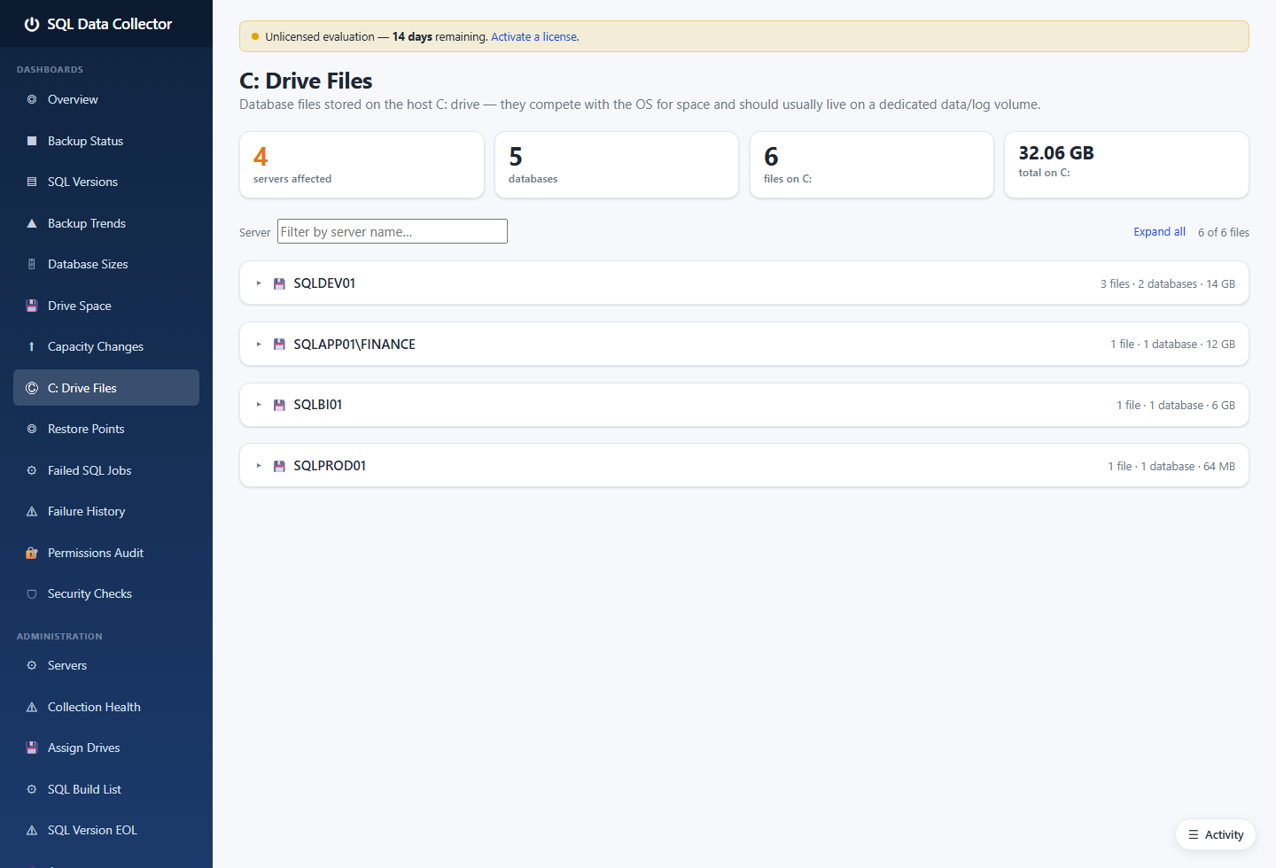Click the hamburger icon on the Activity button
The width and height of the screenshot is (1276, 868).
click(x=1194, y=834)
